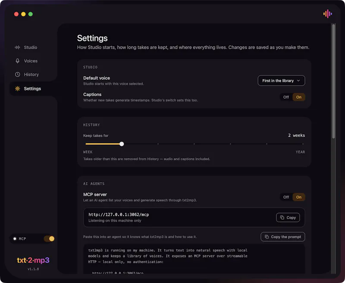Click the Copy the prompt button
Image resolution: width=345 pixels, height=283 pixels.
tap(283, 236)
